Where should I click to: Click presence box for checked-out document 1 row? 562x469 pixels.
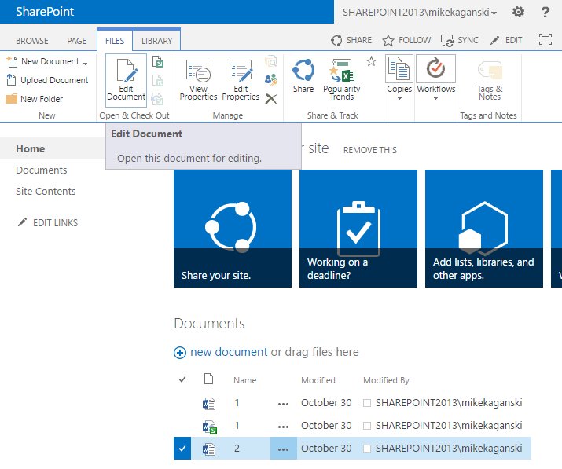click(x=366, y=426)
